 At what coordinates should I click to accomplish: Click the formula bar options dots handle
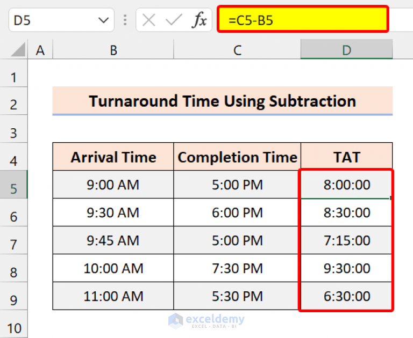coord(125,20)
